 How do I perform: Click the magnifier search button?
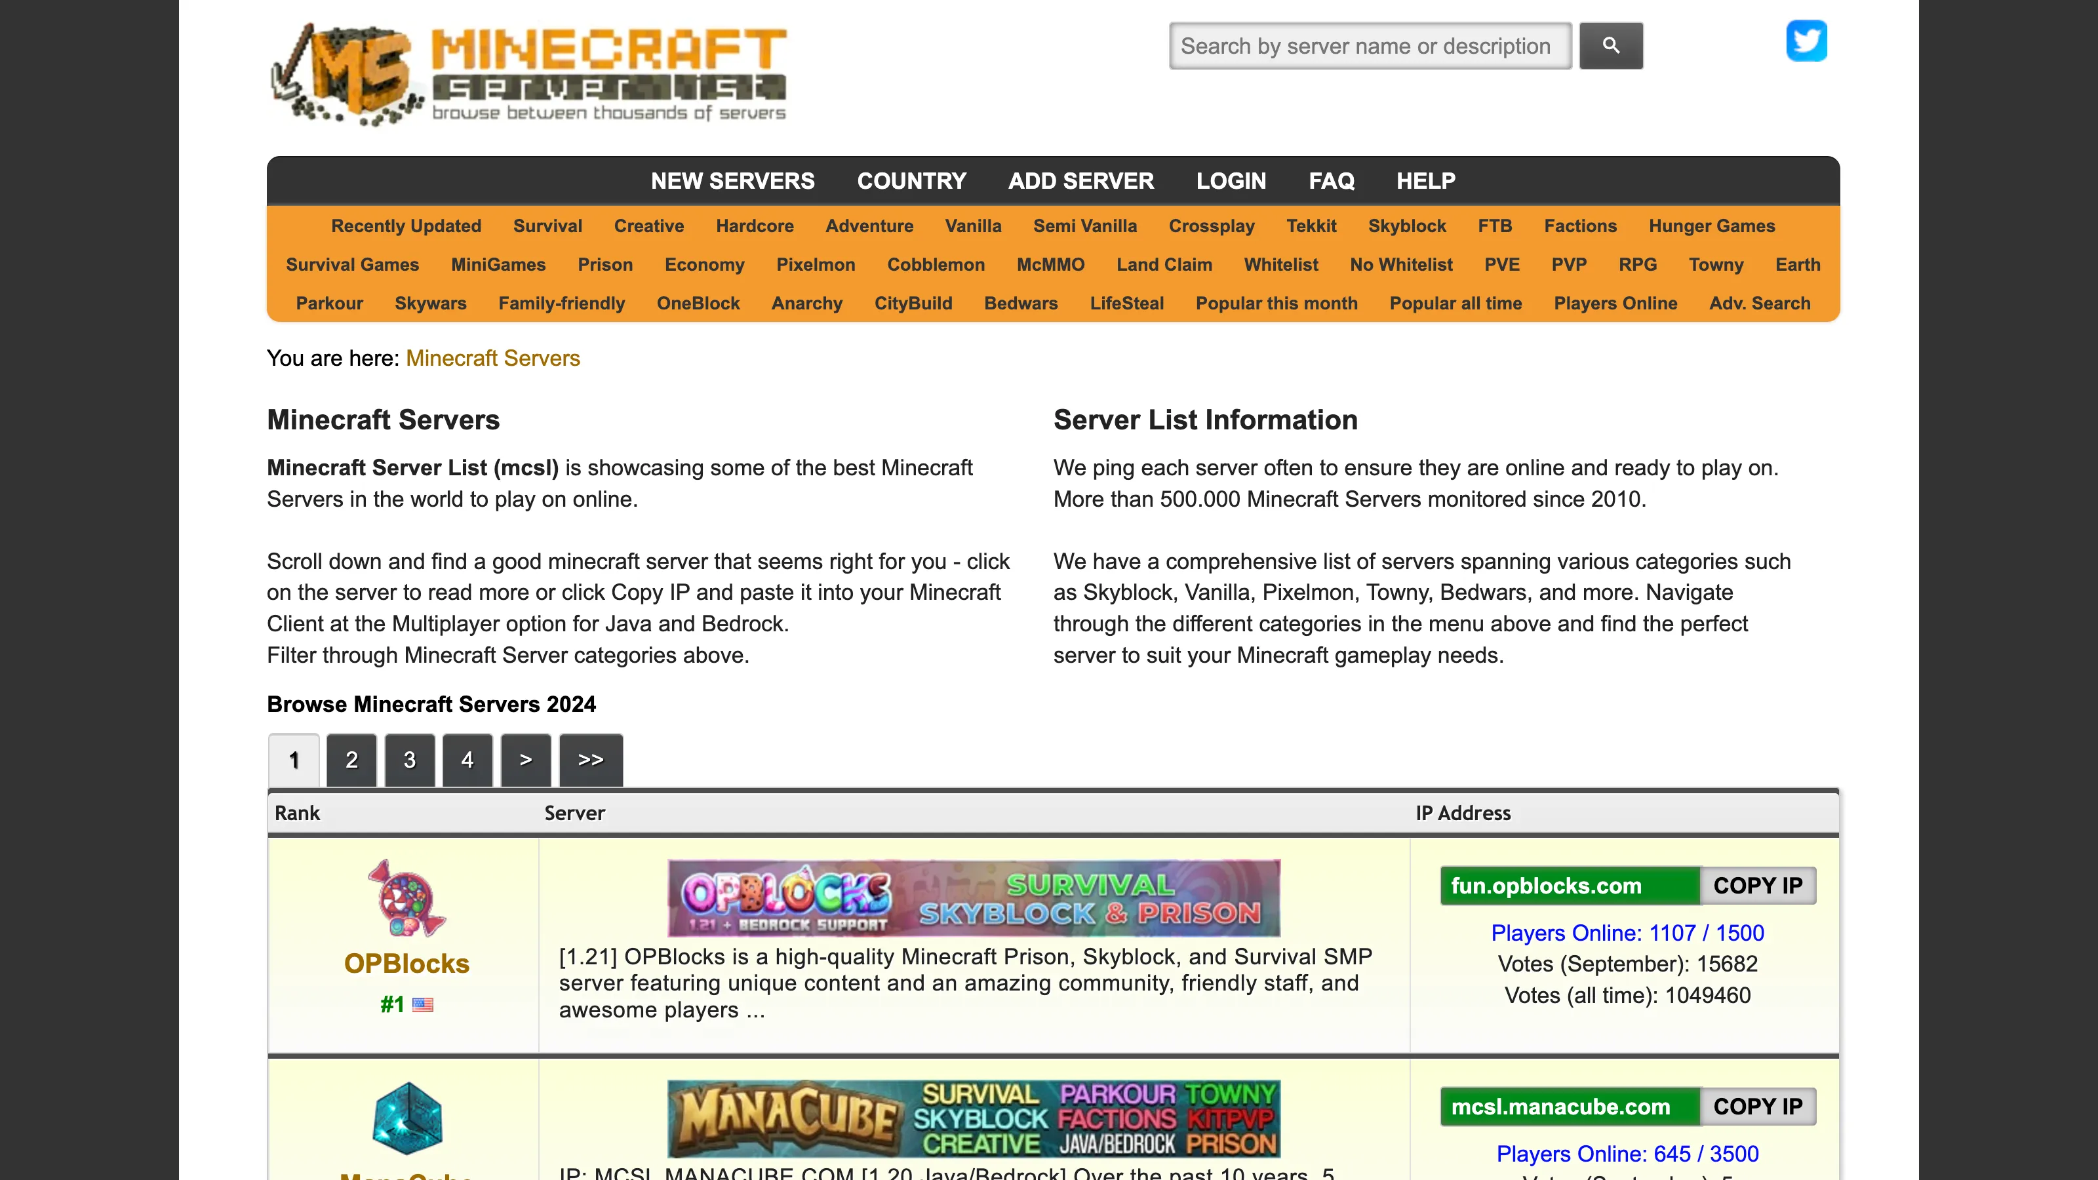(x=1611, y=46)
